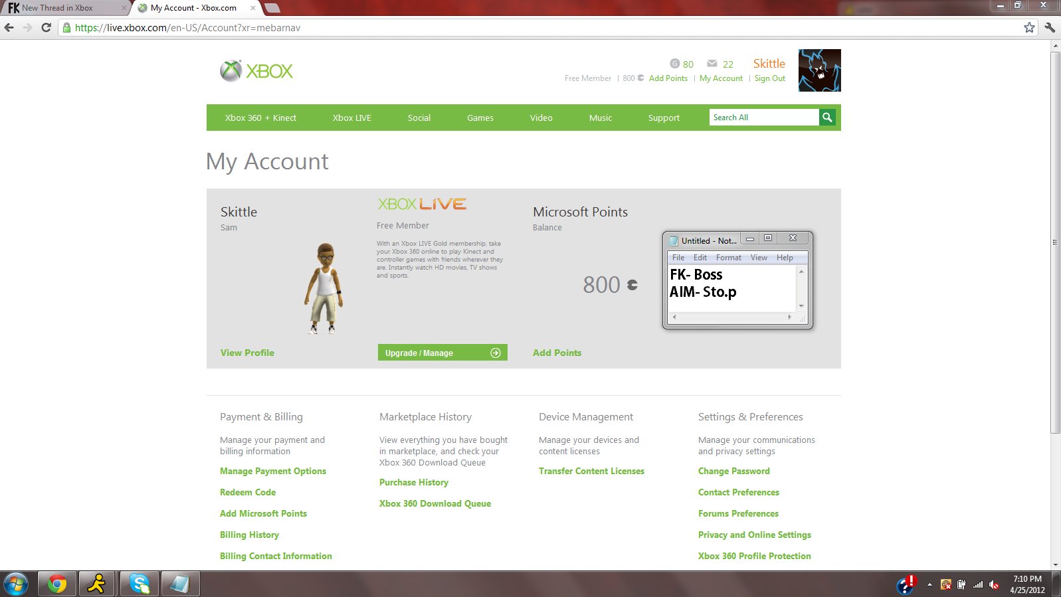Open the Games nav menu

pyautogui.click(x=480, y=118)
